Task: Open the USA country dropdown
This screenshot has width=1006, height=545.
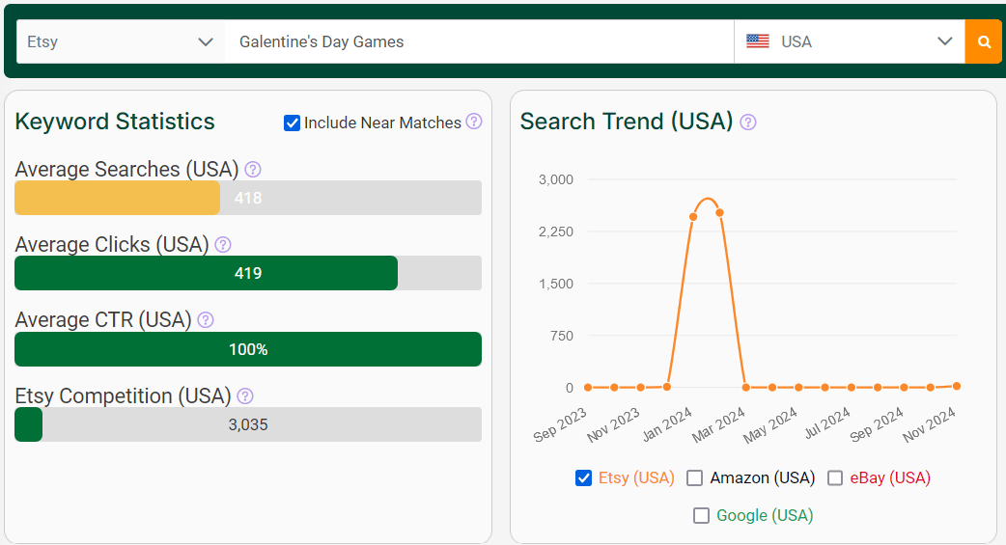Action: click(850, 41)
